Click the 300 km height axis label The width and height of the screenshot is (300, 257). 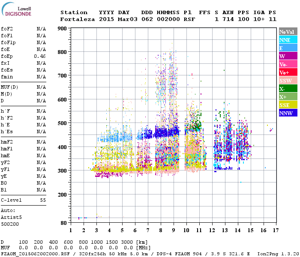pos(62,171)
